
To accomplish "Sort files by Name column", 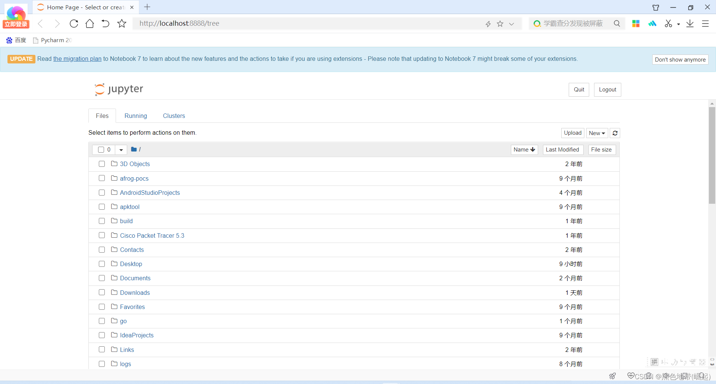I will click(524, 150).
